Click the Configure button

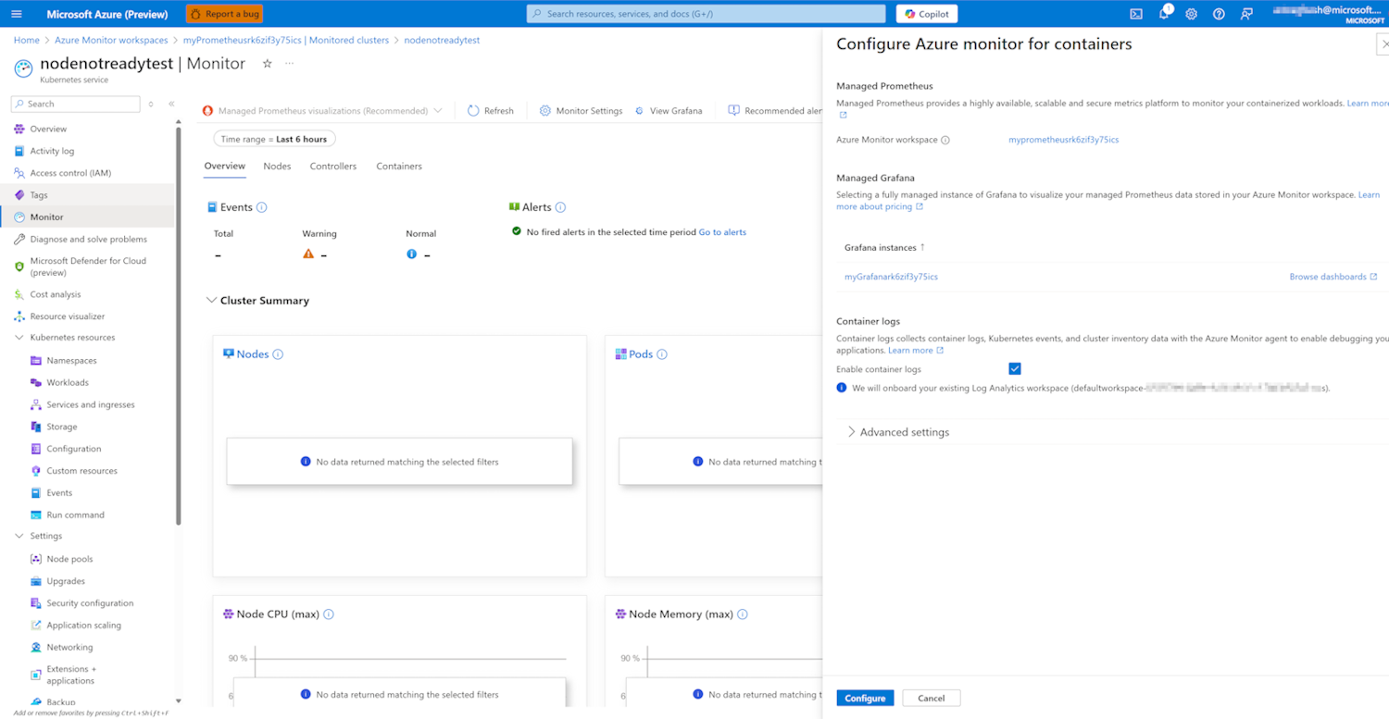[865, 698]
